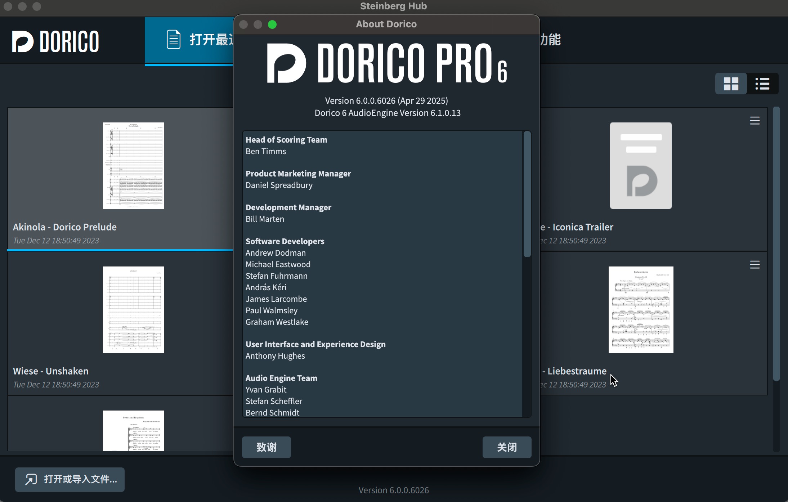788x502 pixels.
Task: Switch Hub to list view
Action: click(x=762, y=84)
